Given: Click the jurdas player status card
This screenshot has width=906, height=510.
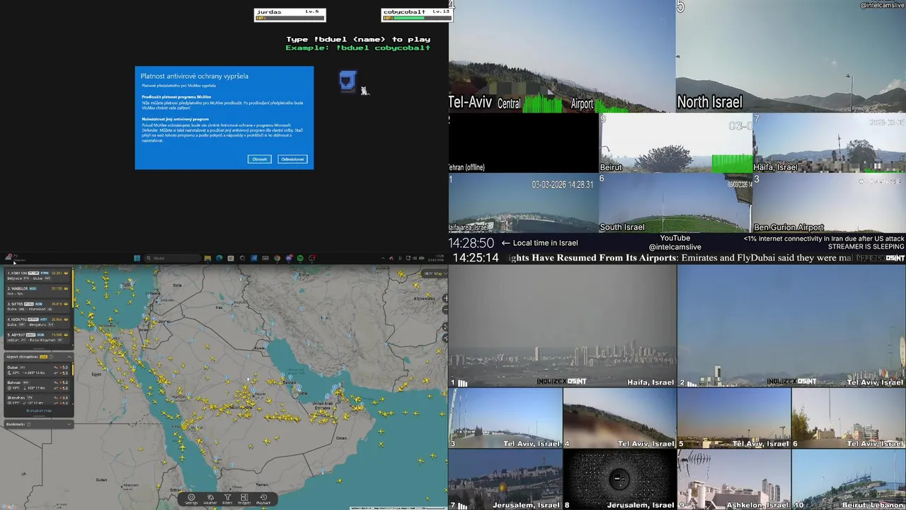Looking at the screenshot, I should click(x=289, y=15).
